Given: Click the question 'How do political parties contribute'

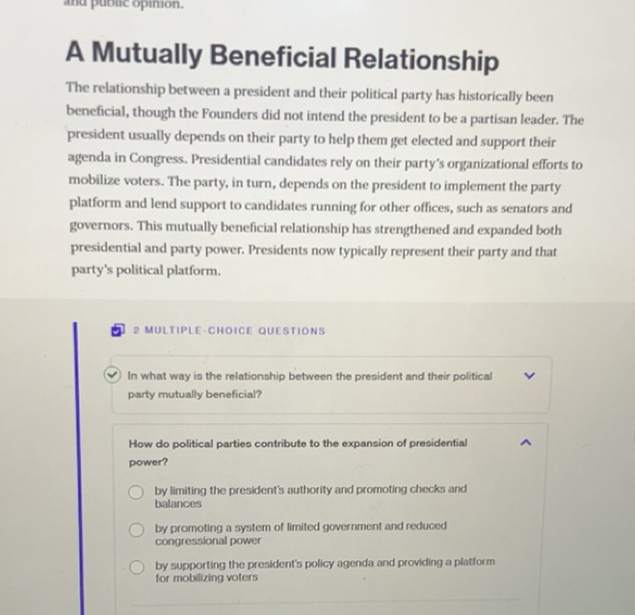Looking at the screenshot, I should (297, 444).
